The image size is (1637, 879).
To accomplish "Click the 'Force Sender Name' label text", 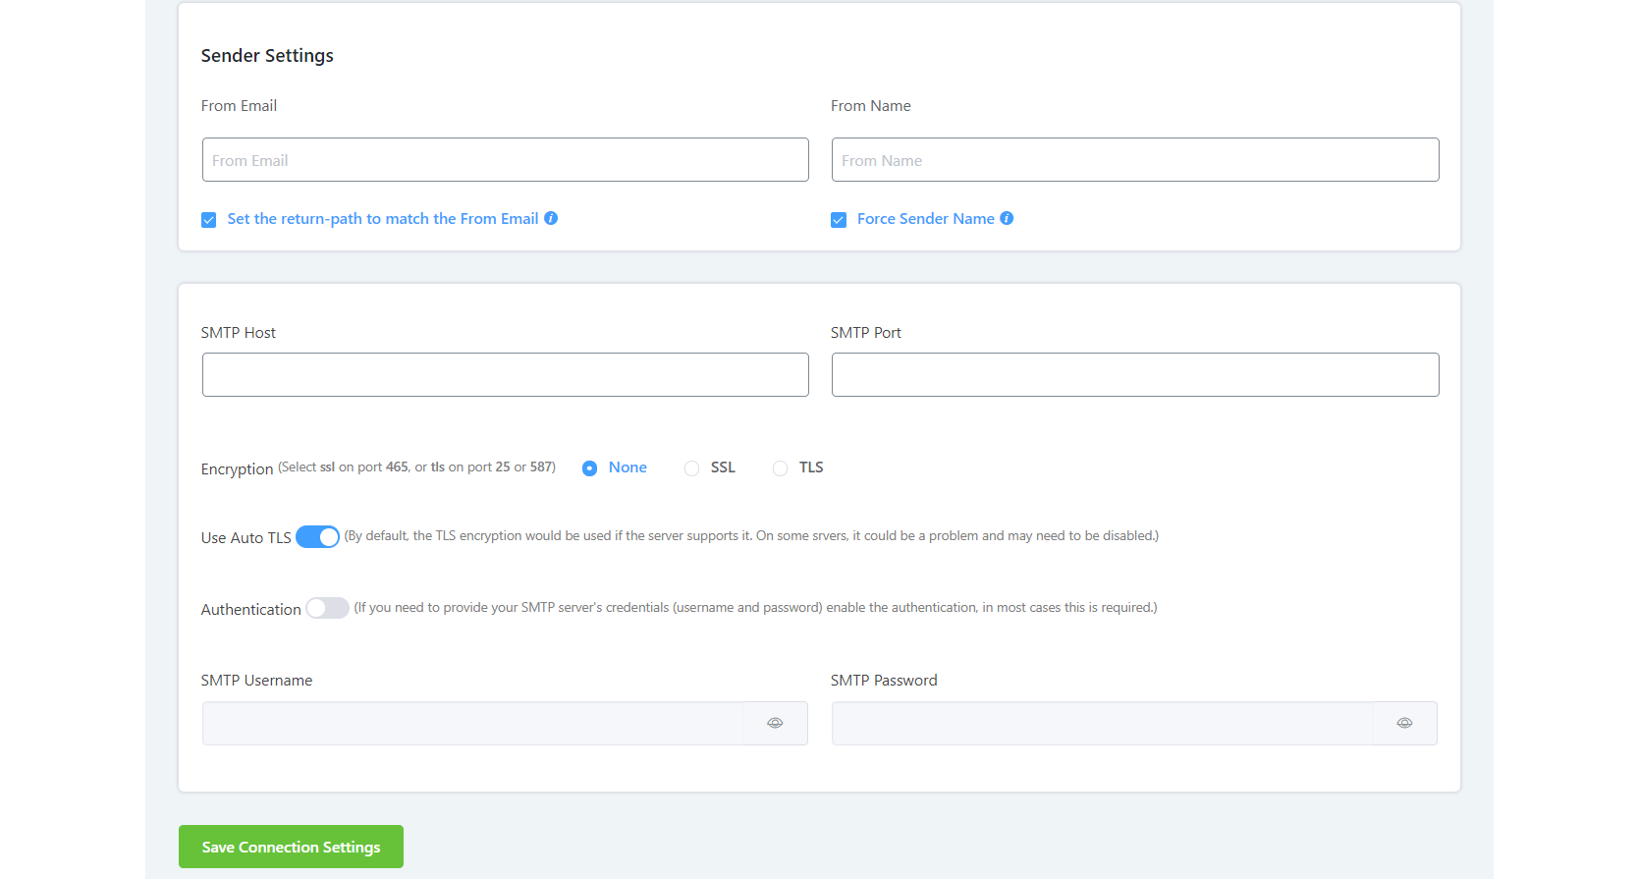I will 926,219.
